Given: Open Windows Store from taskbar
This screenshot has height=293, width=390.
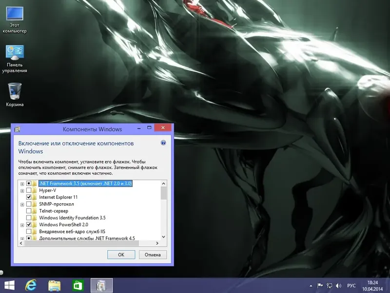Looking at the screenshot, I should 78,286.
